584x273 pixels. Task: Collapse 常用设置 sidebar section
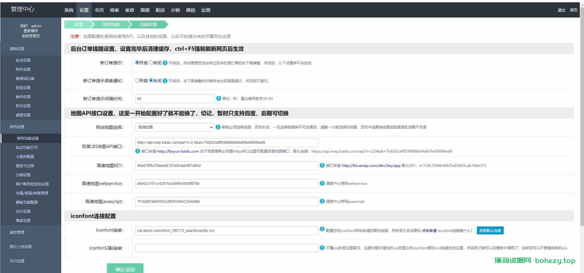click(31, 127)
